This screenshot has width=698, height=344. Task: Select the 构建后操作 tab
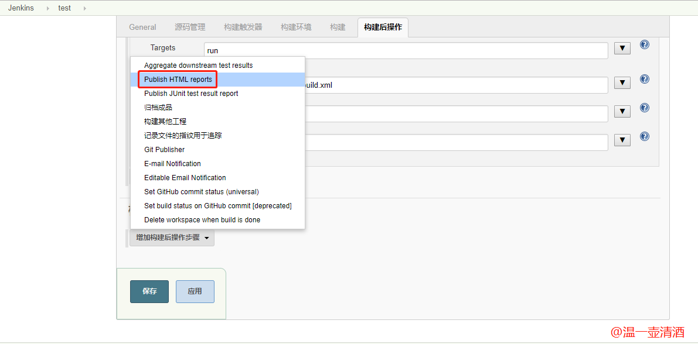[383, 27]
